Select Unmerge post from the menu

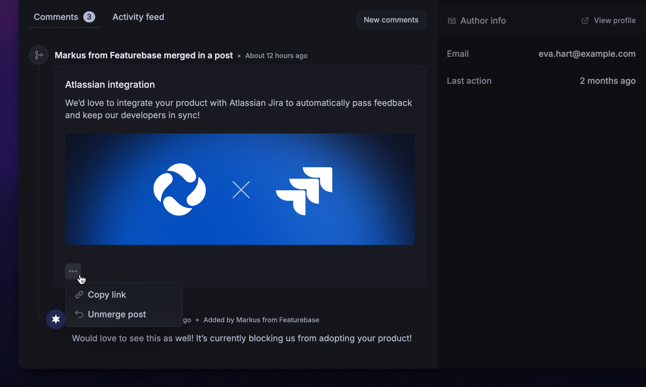[x=124, y=314]
